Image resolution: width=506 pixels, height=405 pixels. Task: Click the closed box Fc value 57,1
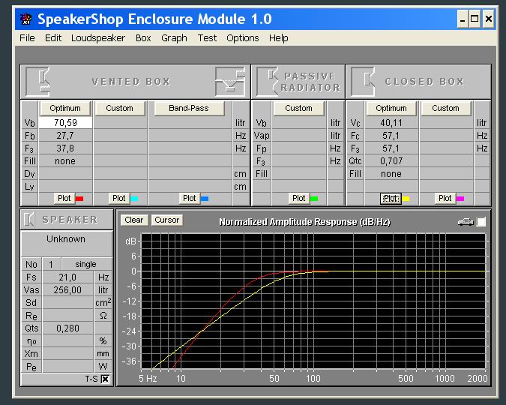click(x=391, y=136)
